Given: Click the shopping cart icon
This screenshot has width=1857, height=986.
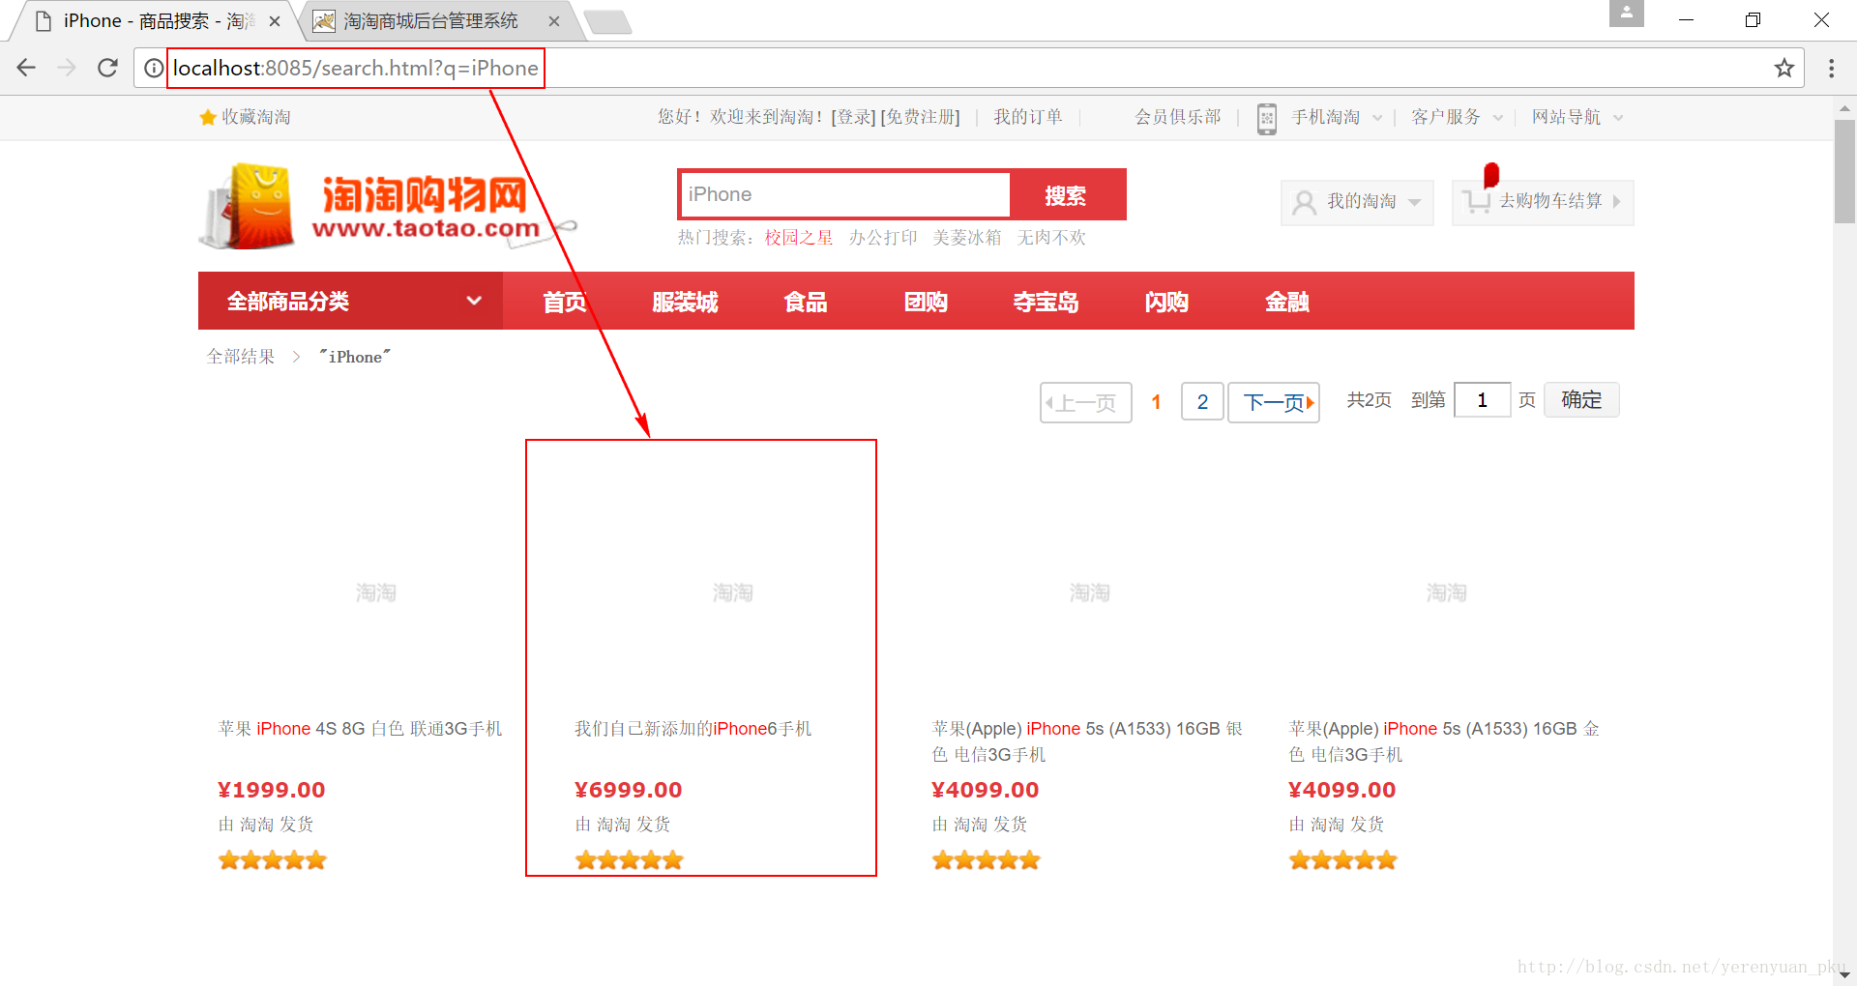Looking at the screenshot, I should point(1476,201).
